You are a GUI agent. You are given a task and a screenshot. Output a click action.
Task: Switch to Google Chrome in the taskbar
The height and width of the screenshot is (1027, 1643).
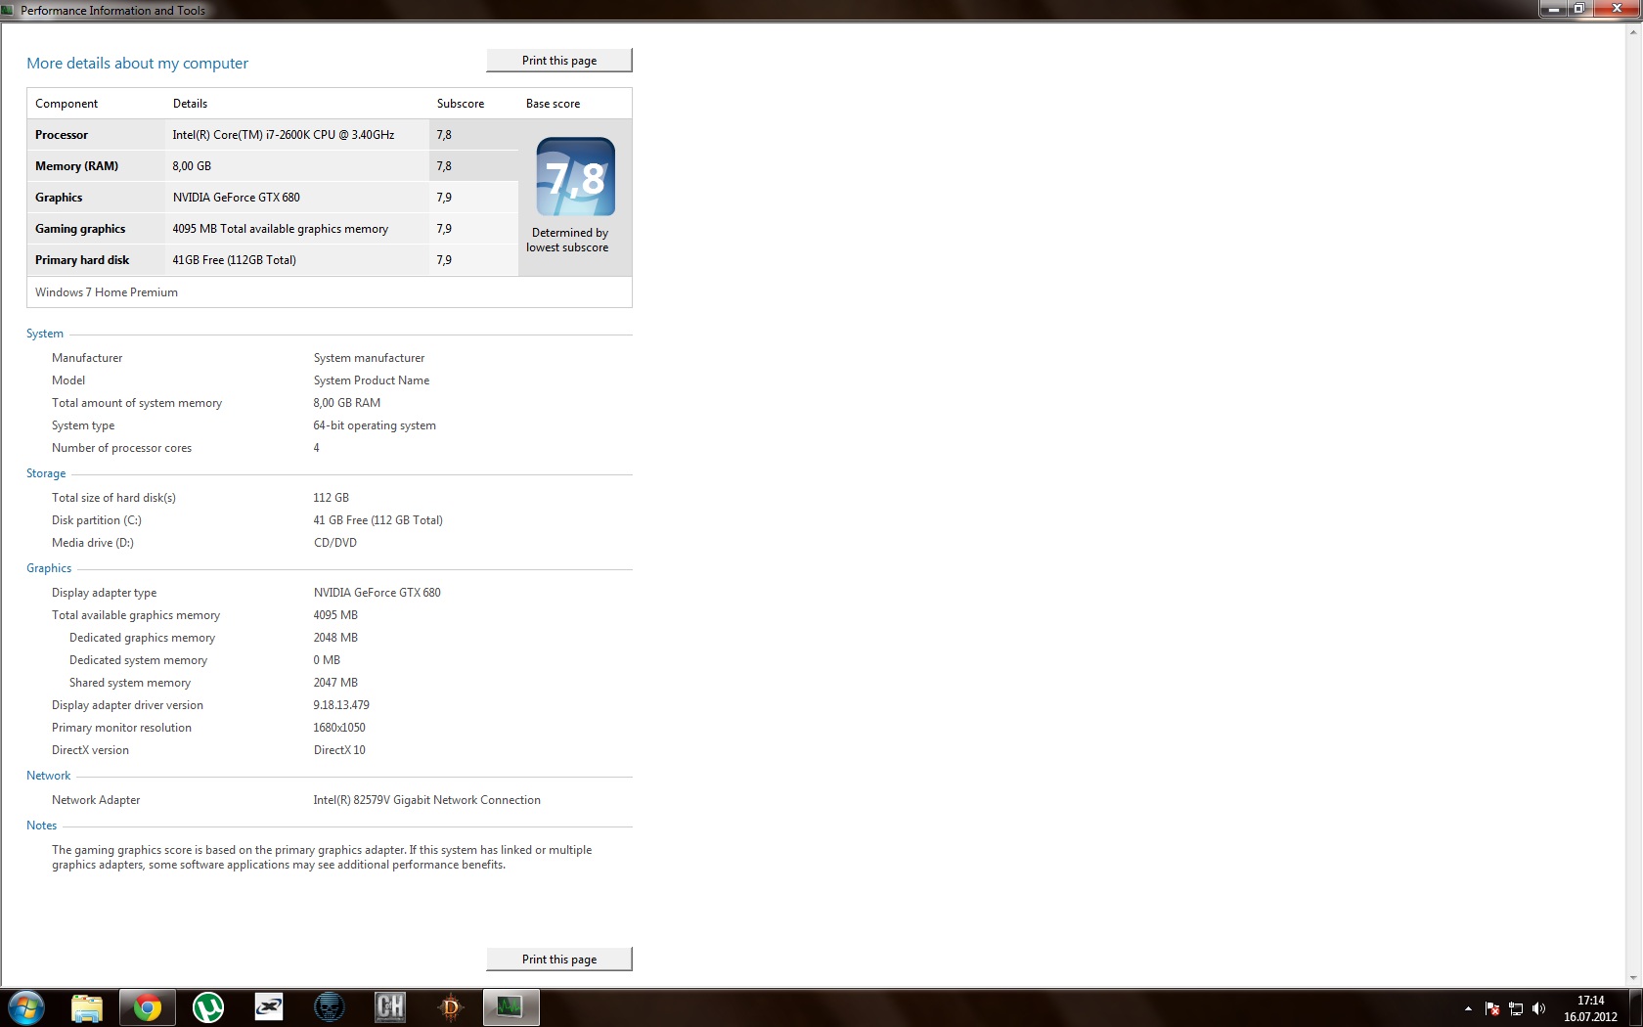click(148, 1007)
